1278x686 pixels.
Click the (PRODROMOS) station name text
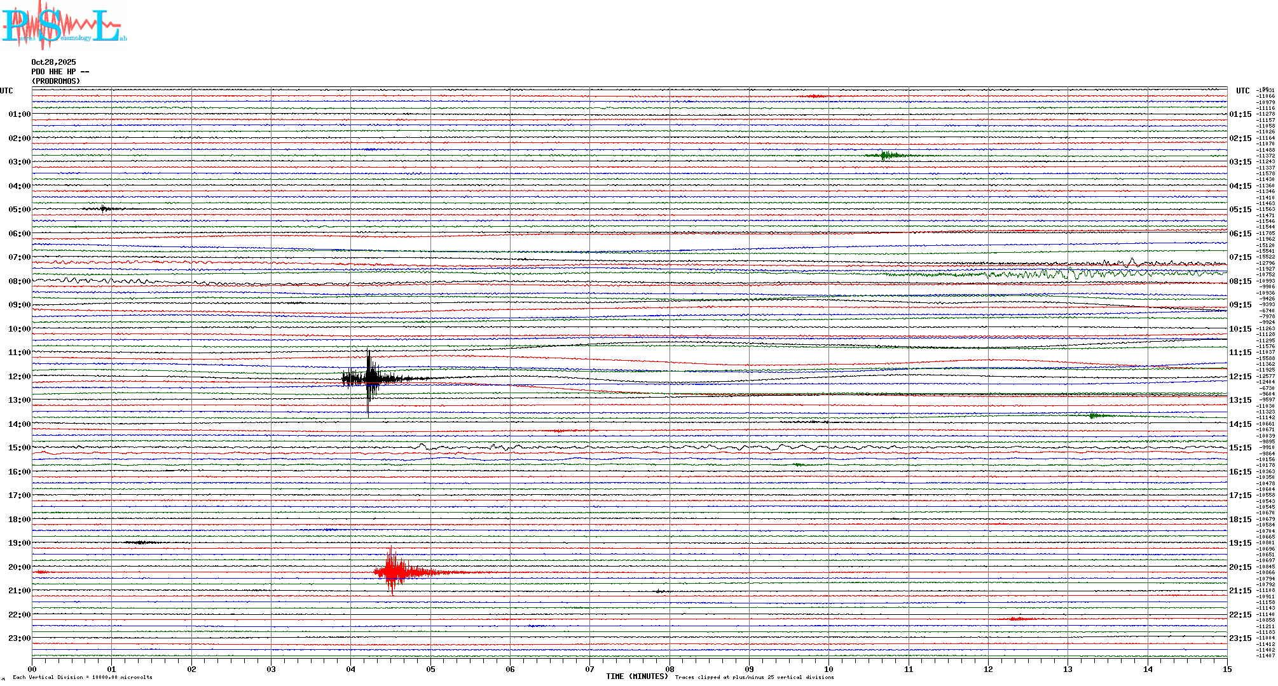pyautogui.click(x=56, y=81)
